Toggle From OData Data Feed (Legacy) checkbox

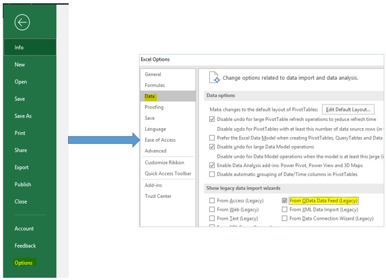(x=284, y=201)
